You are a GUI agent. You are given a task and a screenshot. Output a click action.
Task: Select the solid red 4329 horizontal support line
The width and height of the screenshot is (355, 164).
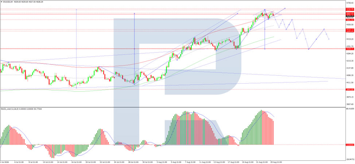[173, 49]
